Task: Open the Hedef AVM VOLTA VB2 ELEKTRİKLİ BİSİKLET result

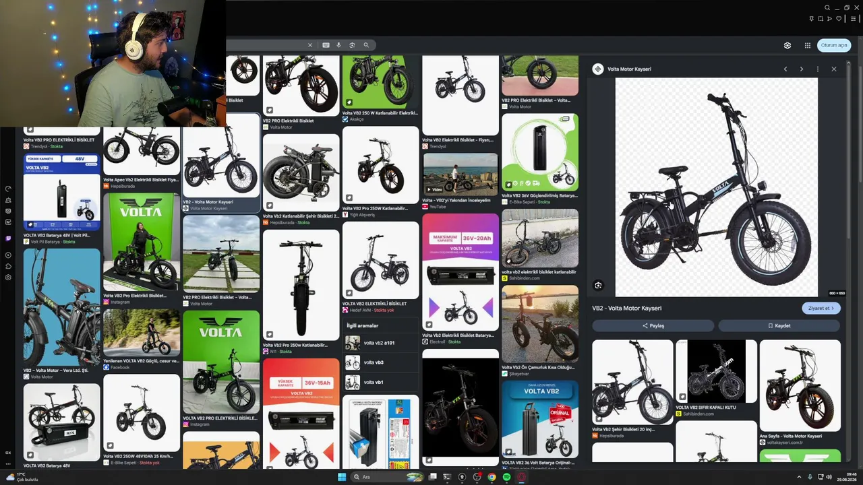Action: pos(381,267)
